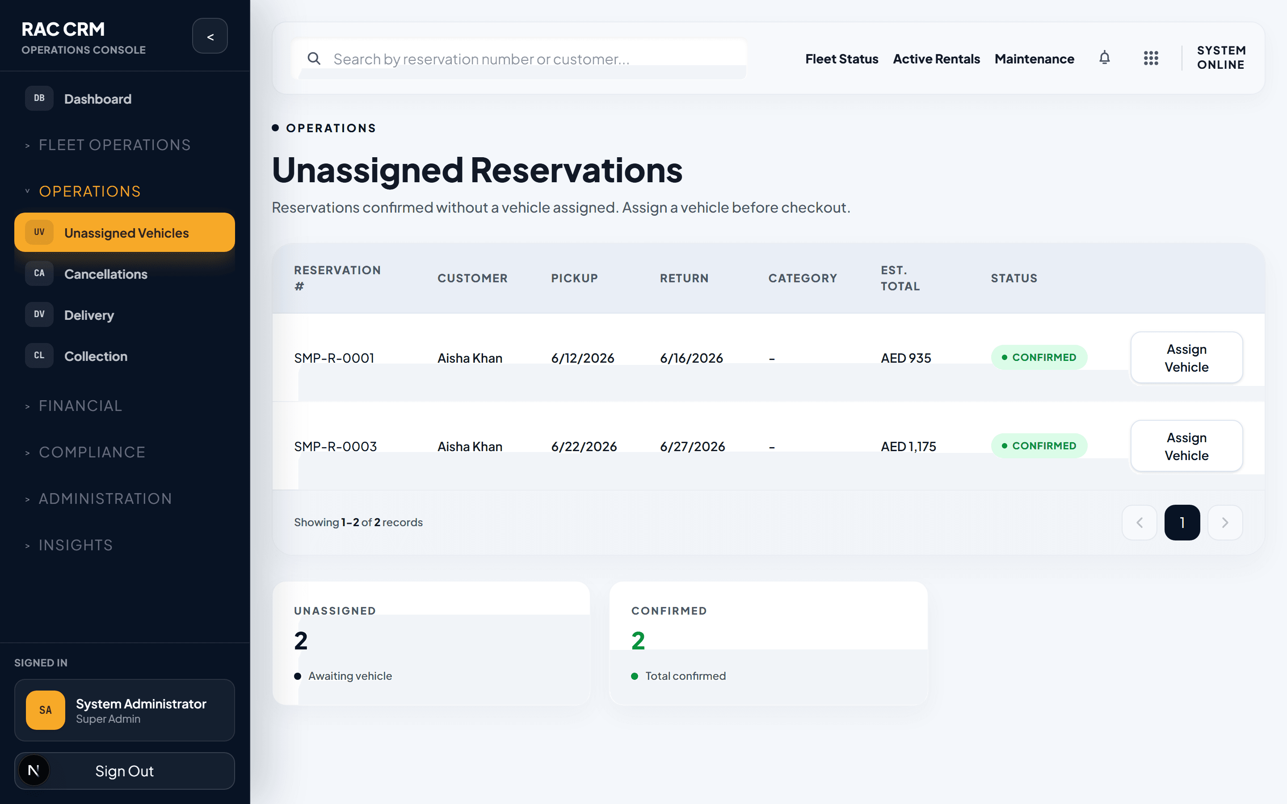Open the Active Rentals tab
The image size is (1287, 804).
pos(936,59)
